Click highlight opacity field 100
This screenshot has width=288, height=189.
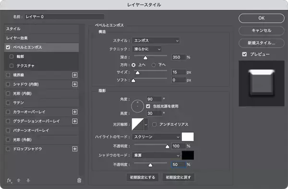pyautogui.click(x=179, y=146)
